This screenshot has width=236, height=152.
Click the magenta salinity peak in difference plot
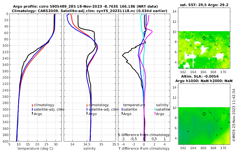152,32
